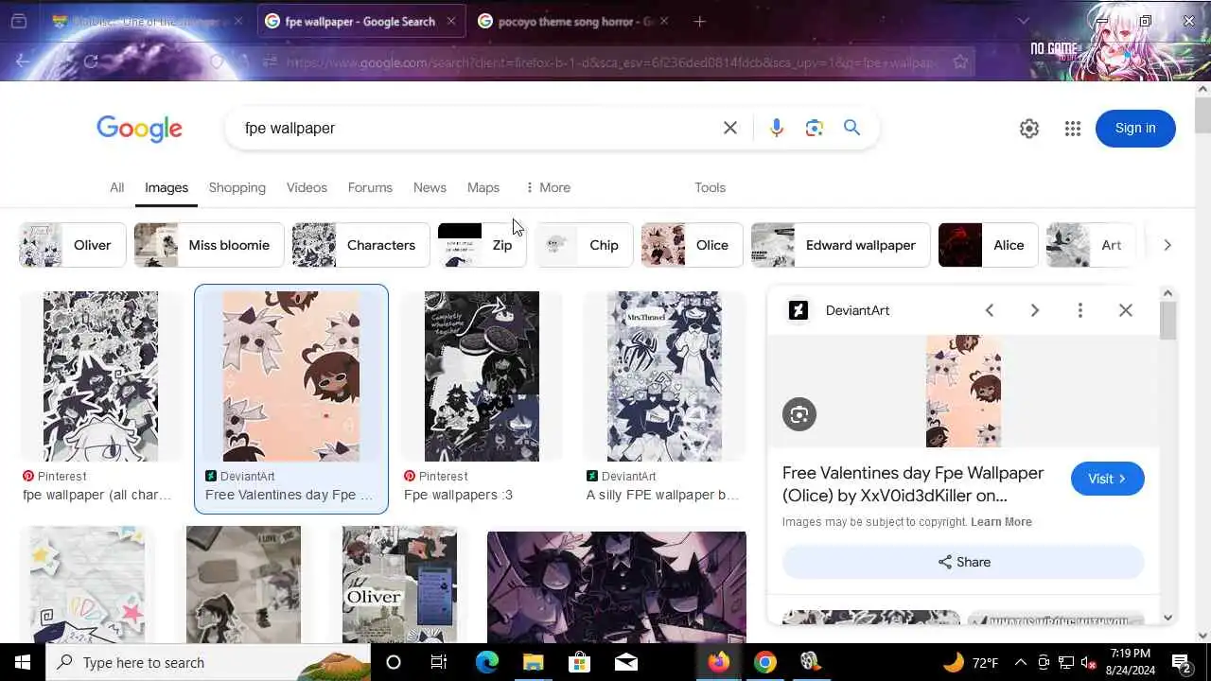This screenshot has height=681, width=1211.
Task: Open Google Chrome from the taskbar
Action: pos(765,662)
